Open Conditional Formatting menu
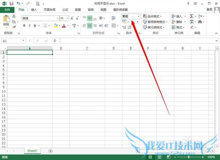Image resolution: width=220 pixels, height=160 pixels. (152, 16)
